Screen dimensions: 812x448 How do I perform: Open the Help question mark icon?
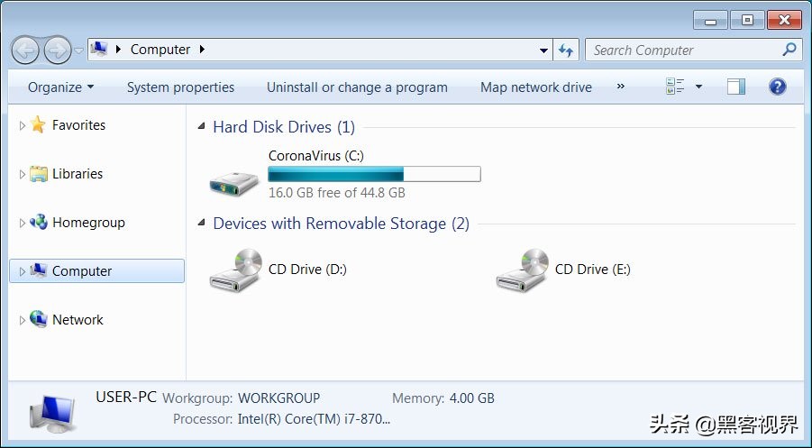point(777,87)
